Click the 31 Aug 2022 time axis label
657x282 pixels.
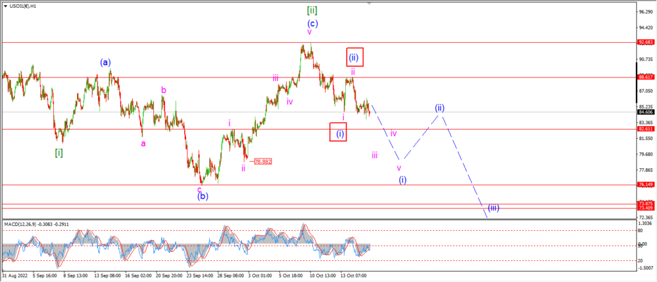click(14, 276)
